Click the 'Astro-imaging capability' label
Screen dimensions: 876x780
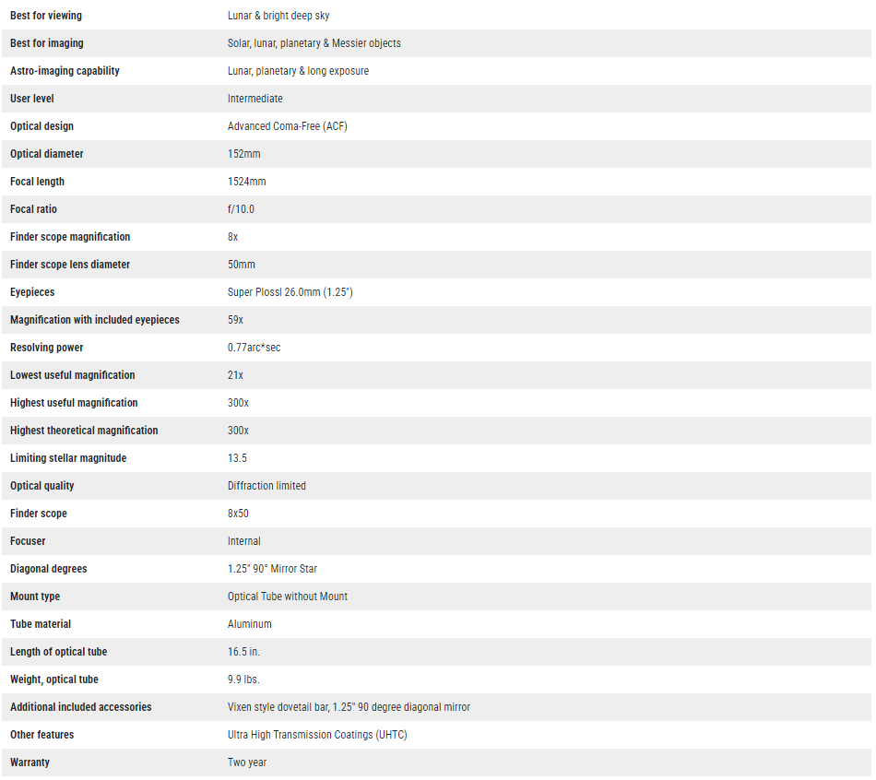65,71
